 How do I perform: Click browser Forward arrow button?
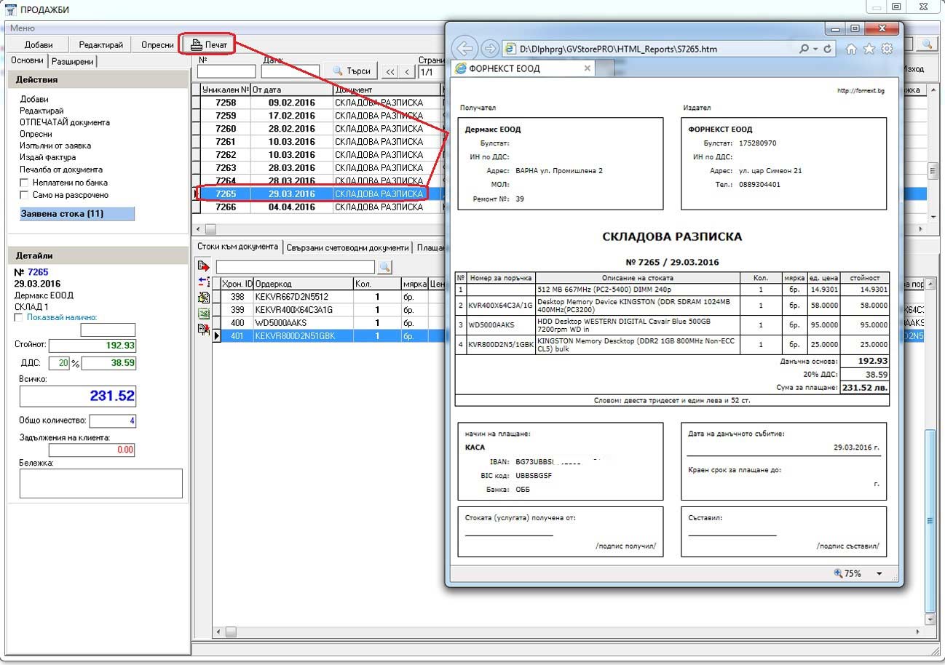pos(490,49)
